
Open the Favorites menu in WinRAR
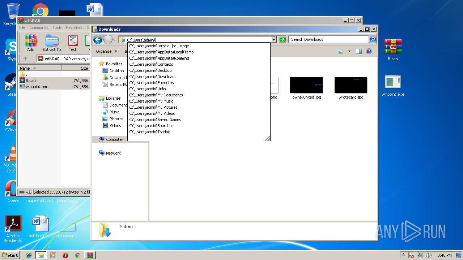point(74,27)
